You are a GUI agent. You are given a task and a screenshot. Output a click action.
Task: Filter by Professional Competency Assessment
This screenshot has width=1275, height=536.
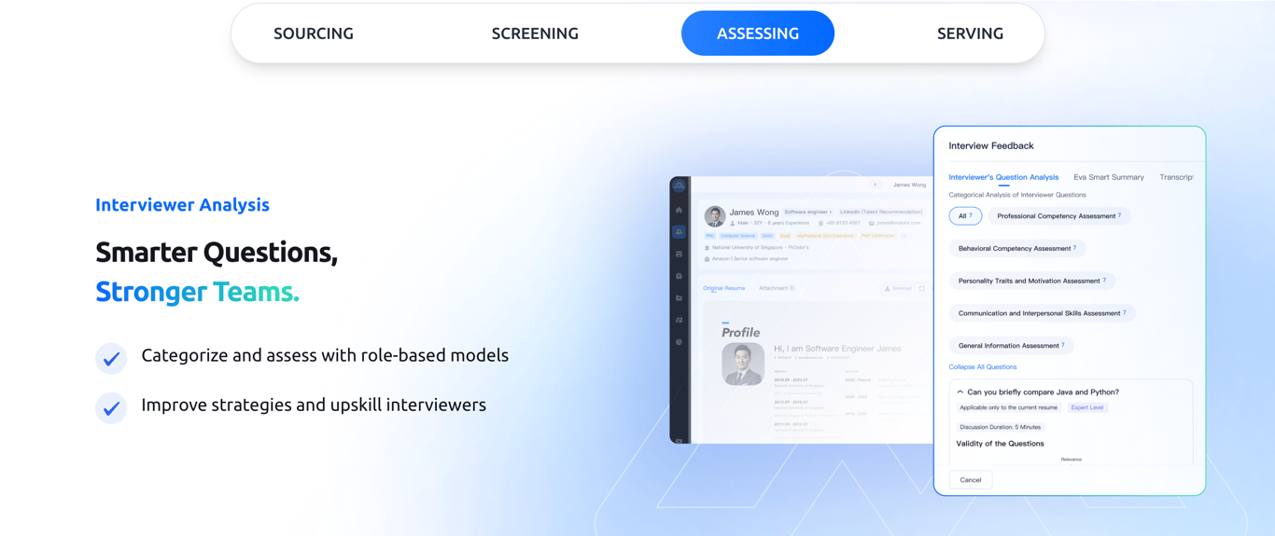click(x=1059, y=216)
